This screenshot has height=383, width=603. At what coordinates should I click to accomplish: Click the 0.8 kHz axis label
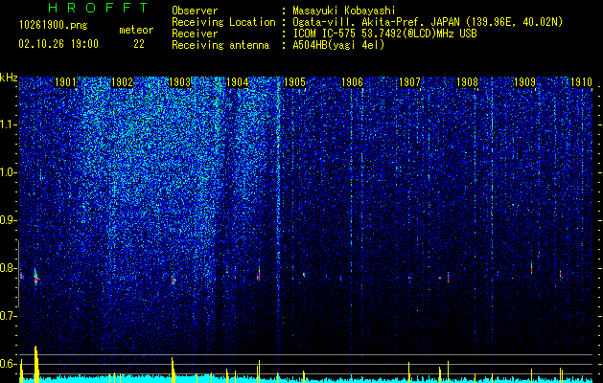coord(9,268)
